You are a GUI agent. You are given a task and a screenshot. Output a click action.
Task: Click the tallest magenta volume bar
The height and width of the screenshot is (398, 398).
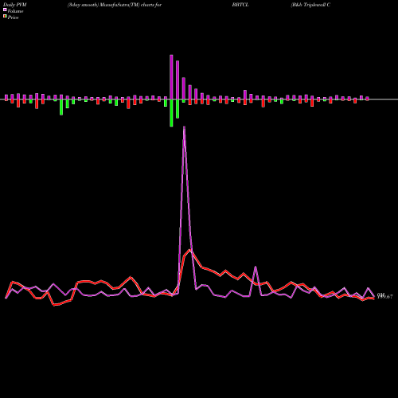[171, 77]
